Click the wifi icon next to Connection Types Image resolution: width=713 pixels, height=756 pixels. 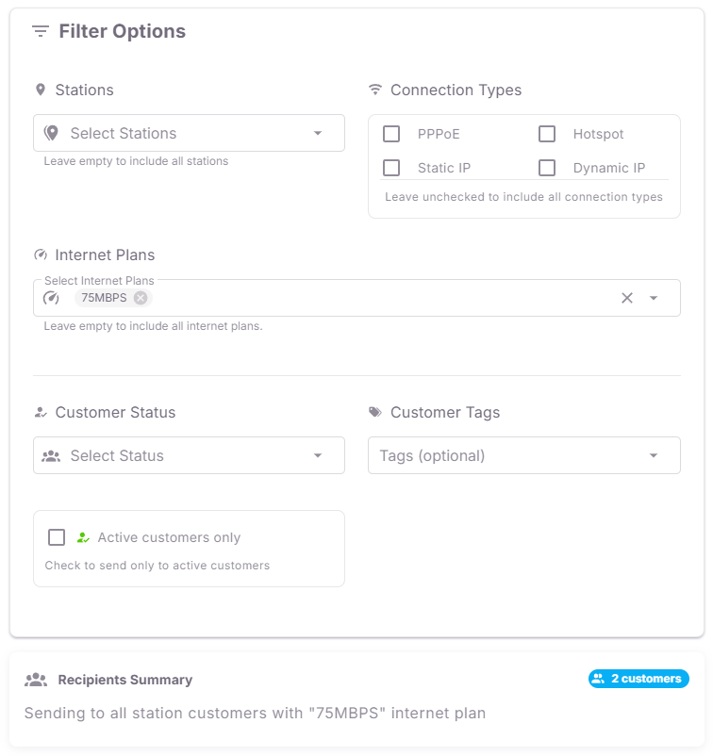[x=375, y=90]
